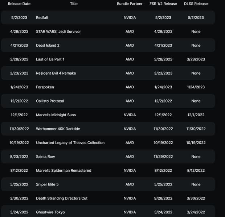Click the Sniper Elite 5 DLSS 'None' cell

[196, 184]
